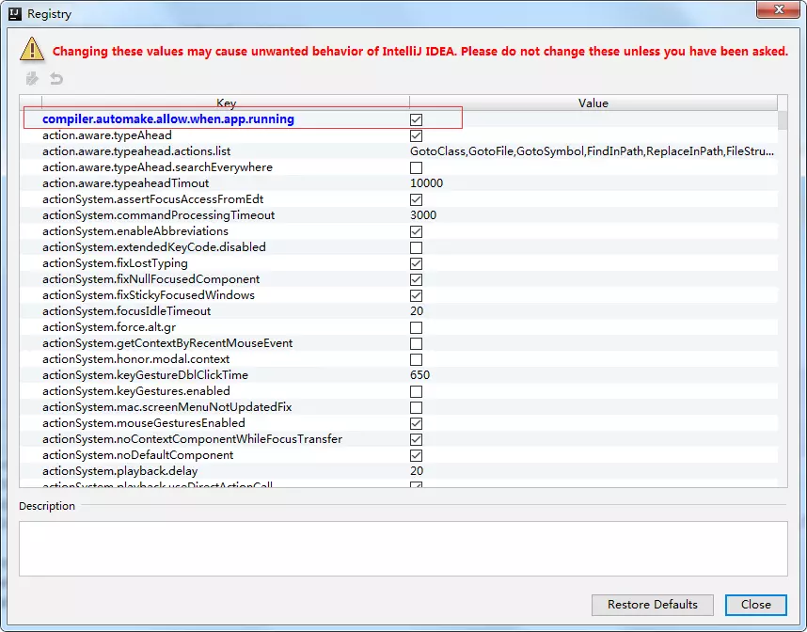Click the yellow warning triangle icon

32,49
